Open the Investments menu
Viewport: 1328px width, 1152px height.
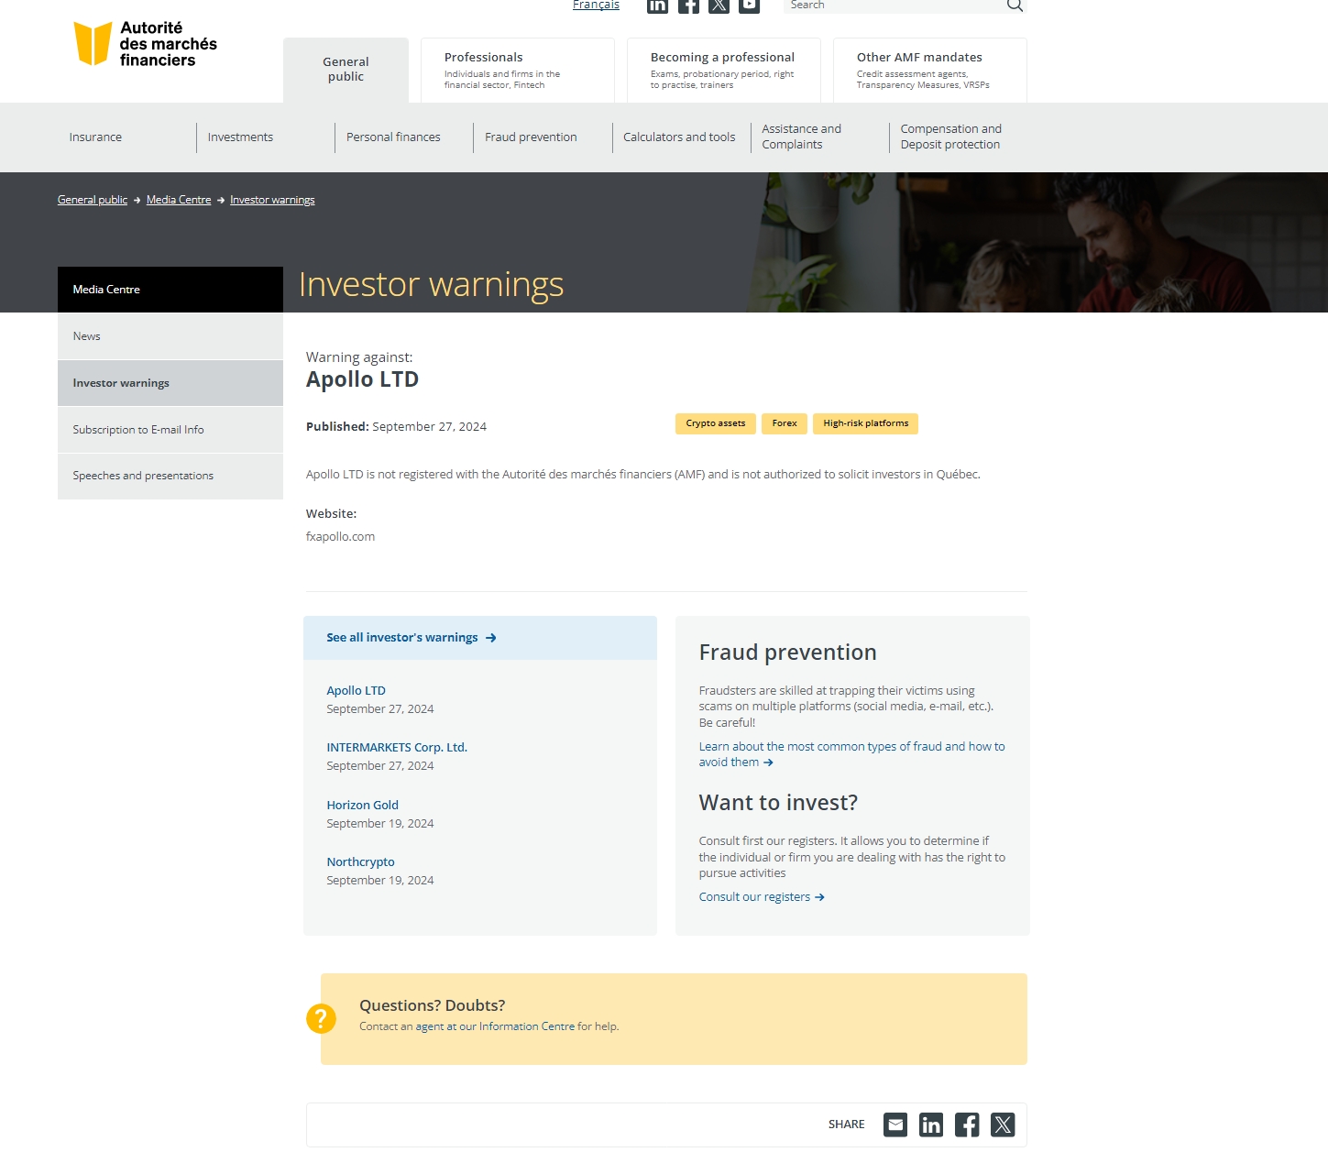point(240,137)
